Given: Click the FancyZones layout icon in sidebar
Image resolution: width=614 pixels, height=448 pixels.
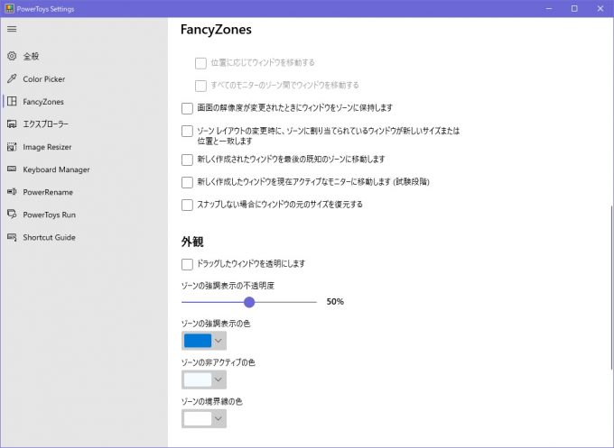Looking at the screenshot, I should [12, 101].
